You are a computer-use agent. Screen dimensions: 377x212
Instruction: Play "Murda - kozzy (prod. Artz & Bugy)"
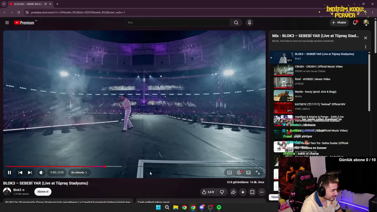(315, 92)
